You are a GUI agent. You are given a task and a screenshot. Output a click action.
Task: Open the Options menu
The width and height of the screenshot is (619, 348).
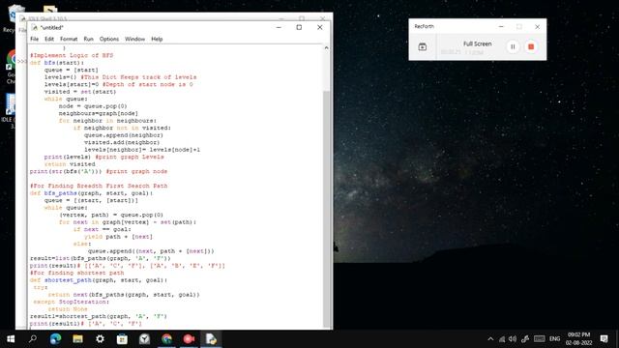coord(109,39)
